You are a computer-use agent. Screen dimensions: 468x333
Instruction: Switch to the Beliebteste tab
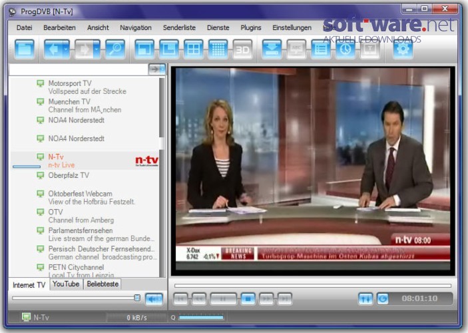pos(103,284)
